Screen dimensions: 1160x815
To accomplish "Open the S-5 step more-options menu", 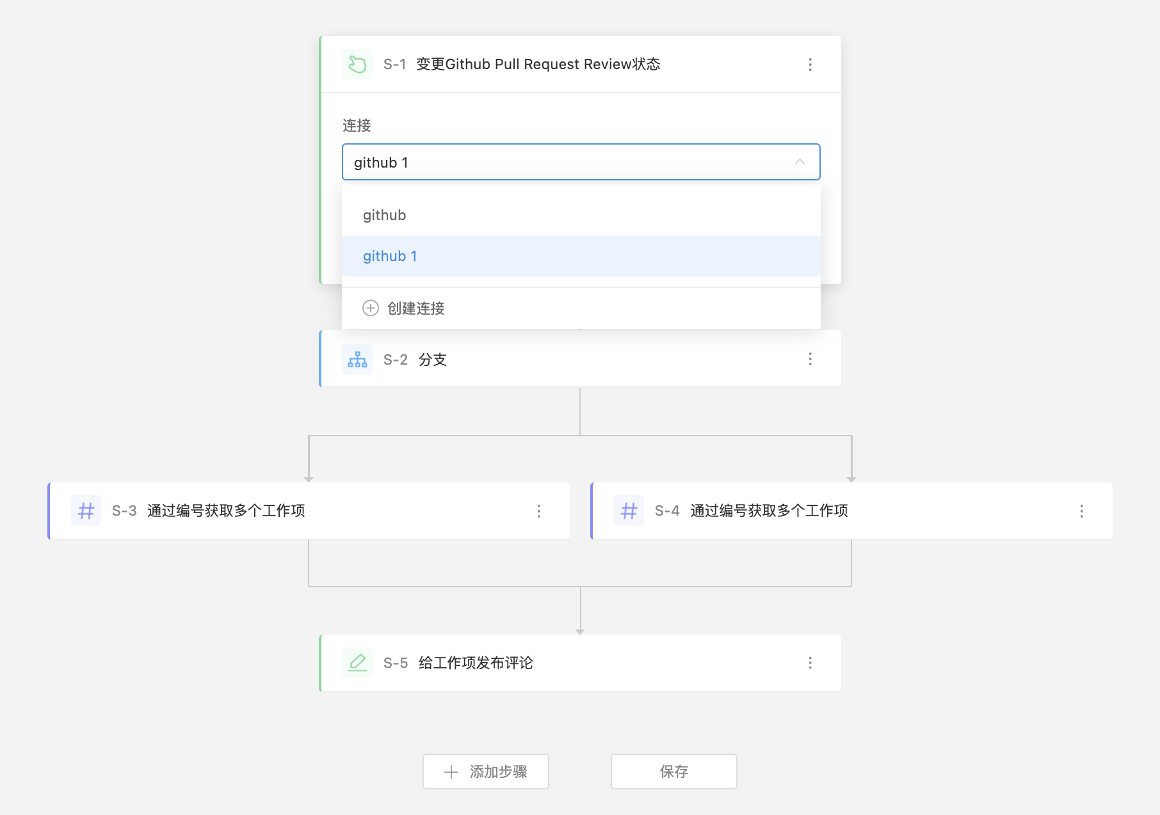I will pyautogui.click(x=810, y=663).
